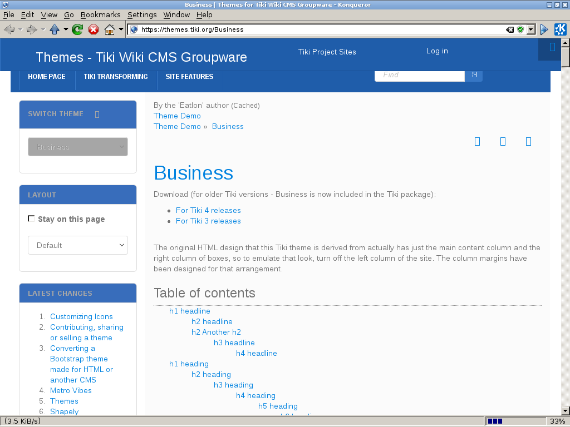This screenshot has width=570, height=427.
Task: Click the Business breadcrumb link
Action: 228,126
